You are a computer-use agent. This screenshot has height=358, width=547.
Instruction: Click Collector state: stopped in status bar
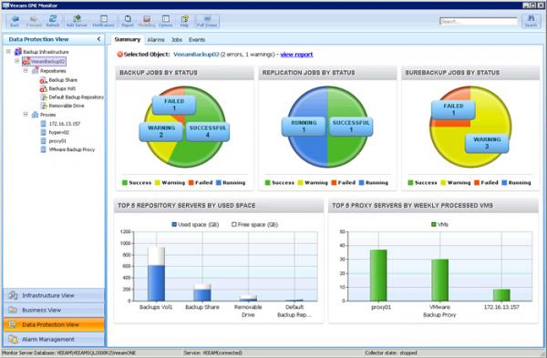[x=391, y=353]
